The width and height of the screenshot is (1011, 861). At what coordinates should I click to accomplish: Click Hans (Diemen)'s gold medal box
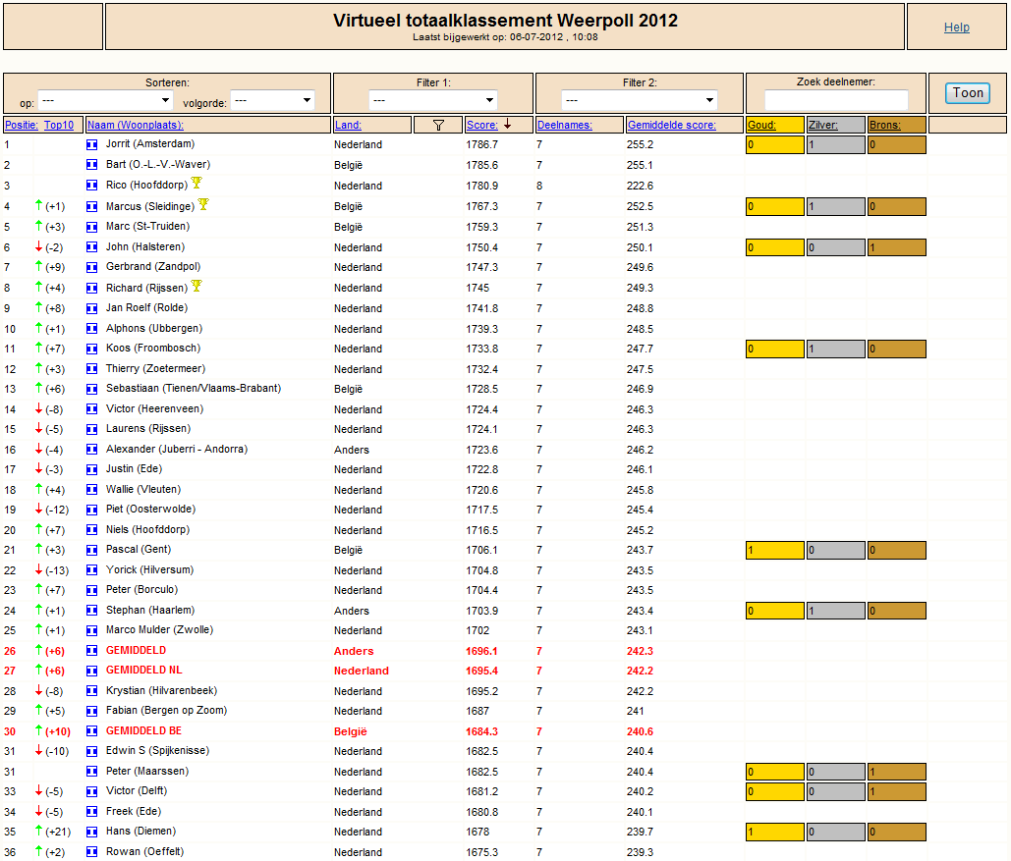click(775, 832)
